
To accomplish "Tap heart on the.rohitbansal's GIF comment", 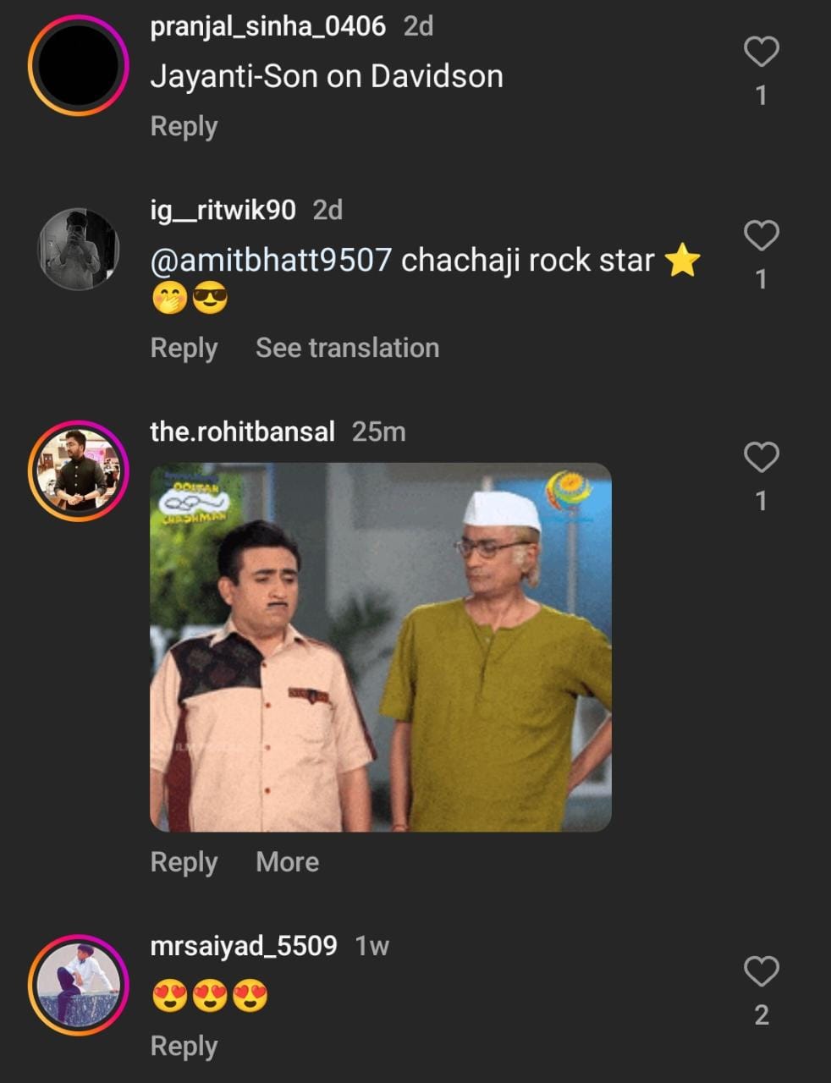I will click(x=761, y=457).
